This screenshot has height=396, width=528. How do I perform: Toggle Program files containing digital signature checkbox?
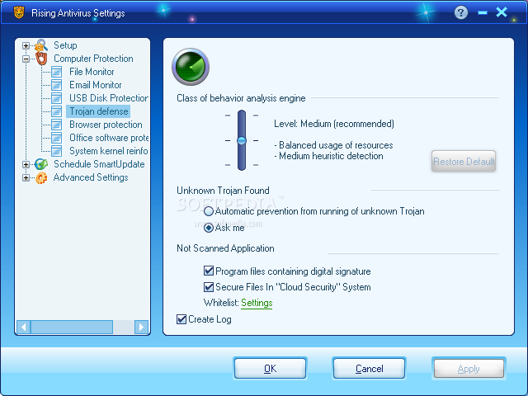[209, 271]
